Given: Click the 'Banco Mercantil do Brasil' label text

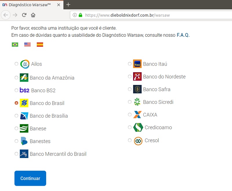Looking at the screenshot, I should [x=58, y=154].
